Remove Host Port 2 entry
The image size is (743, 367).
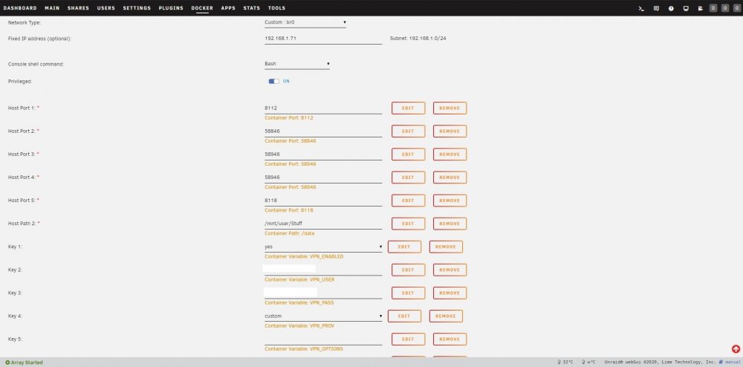point(450,131)
